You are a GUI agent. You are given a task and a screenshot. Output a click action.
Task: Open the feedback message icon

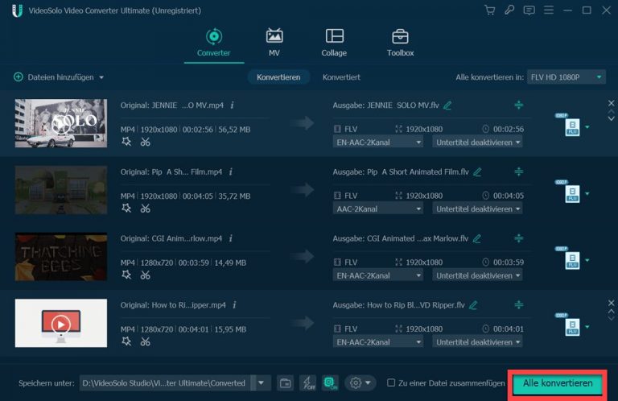tap(529, 10)
